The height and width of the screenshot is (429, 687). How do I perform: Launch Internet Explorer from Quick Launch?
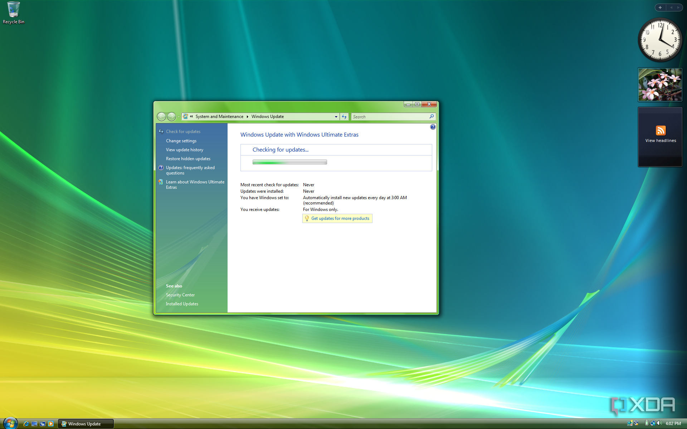click(x=26, y=424)
